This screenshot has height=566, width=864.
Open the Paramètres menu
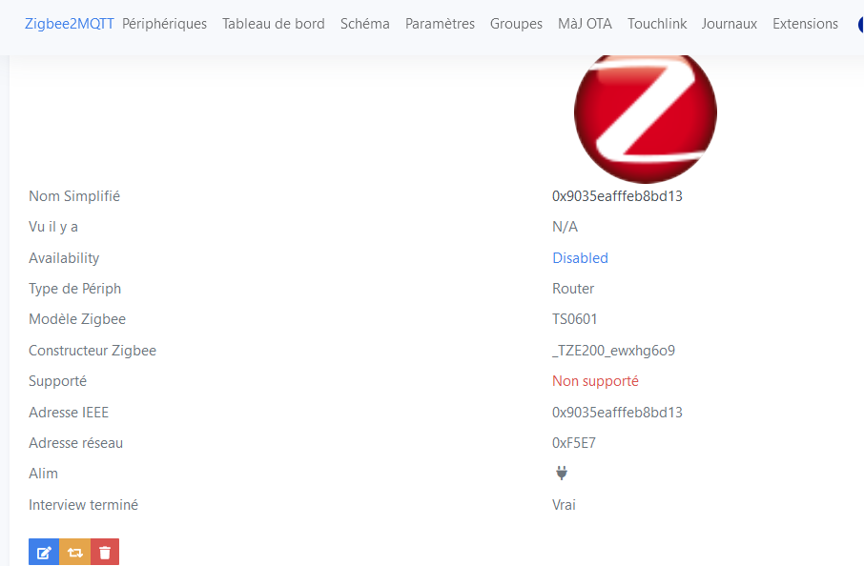click(x=440, y=24)
